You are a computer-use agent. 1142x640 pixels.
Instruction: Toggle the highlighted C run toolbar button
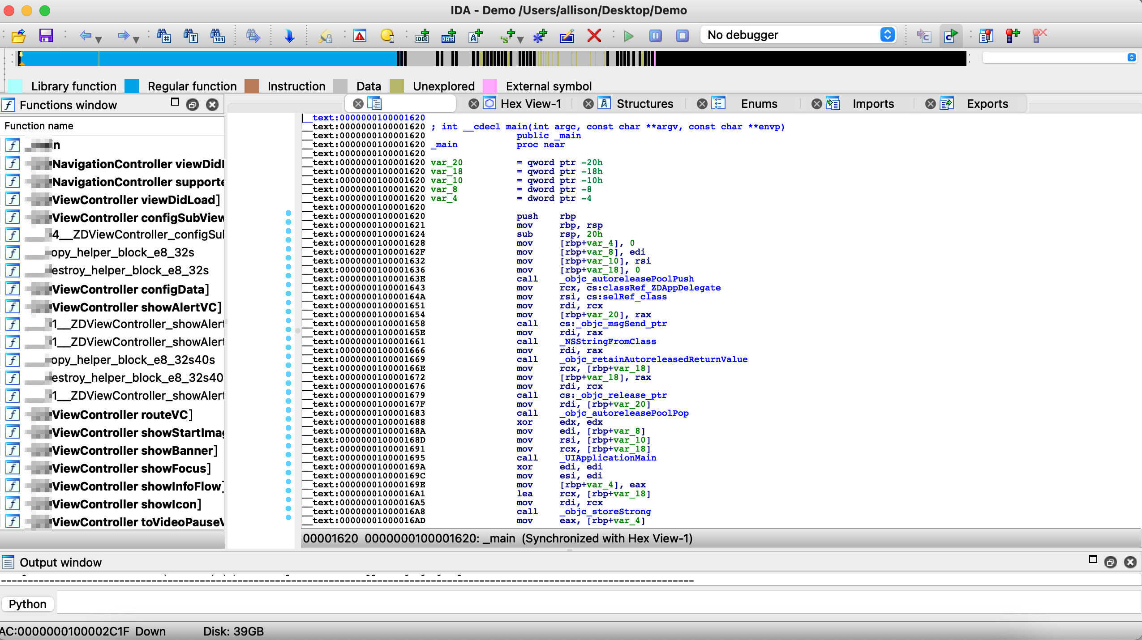click(x=950, y=35)
